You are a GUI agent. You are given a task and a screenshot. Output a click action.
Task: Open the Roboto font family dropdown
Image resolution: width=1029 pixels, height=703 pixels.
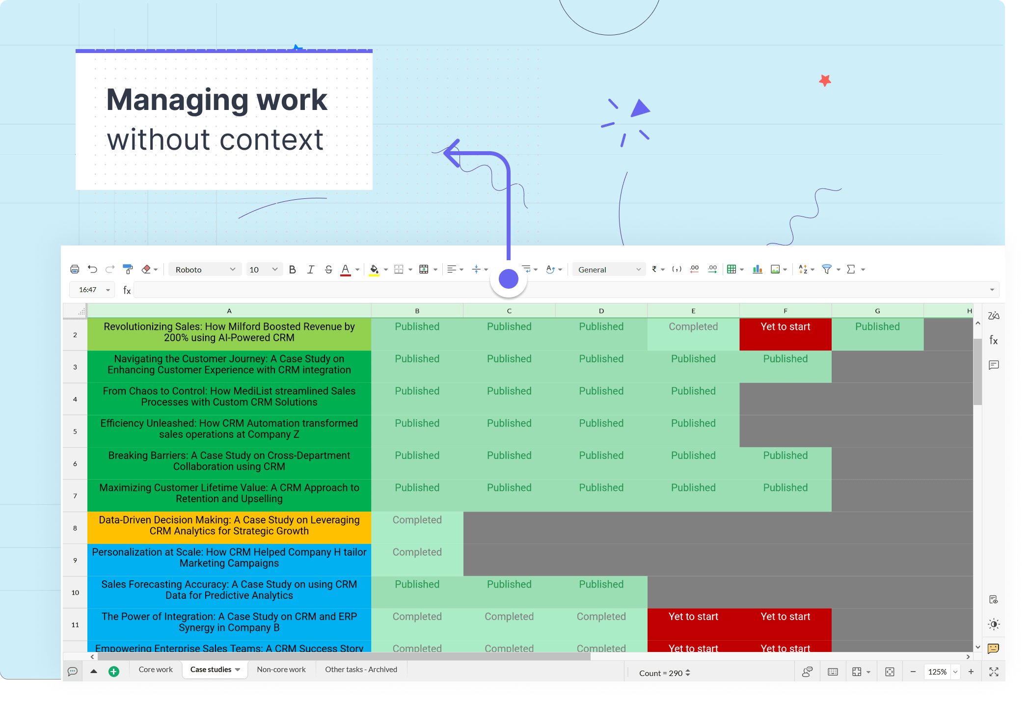pos(205,269)
